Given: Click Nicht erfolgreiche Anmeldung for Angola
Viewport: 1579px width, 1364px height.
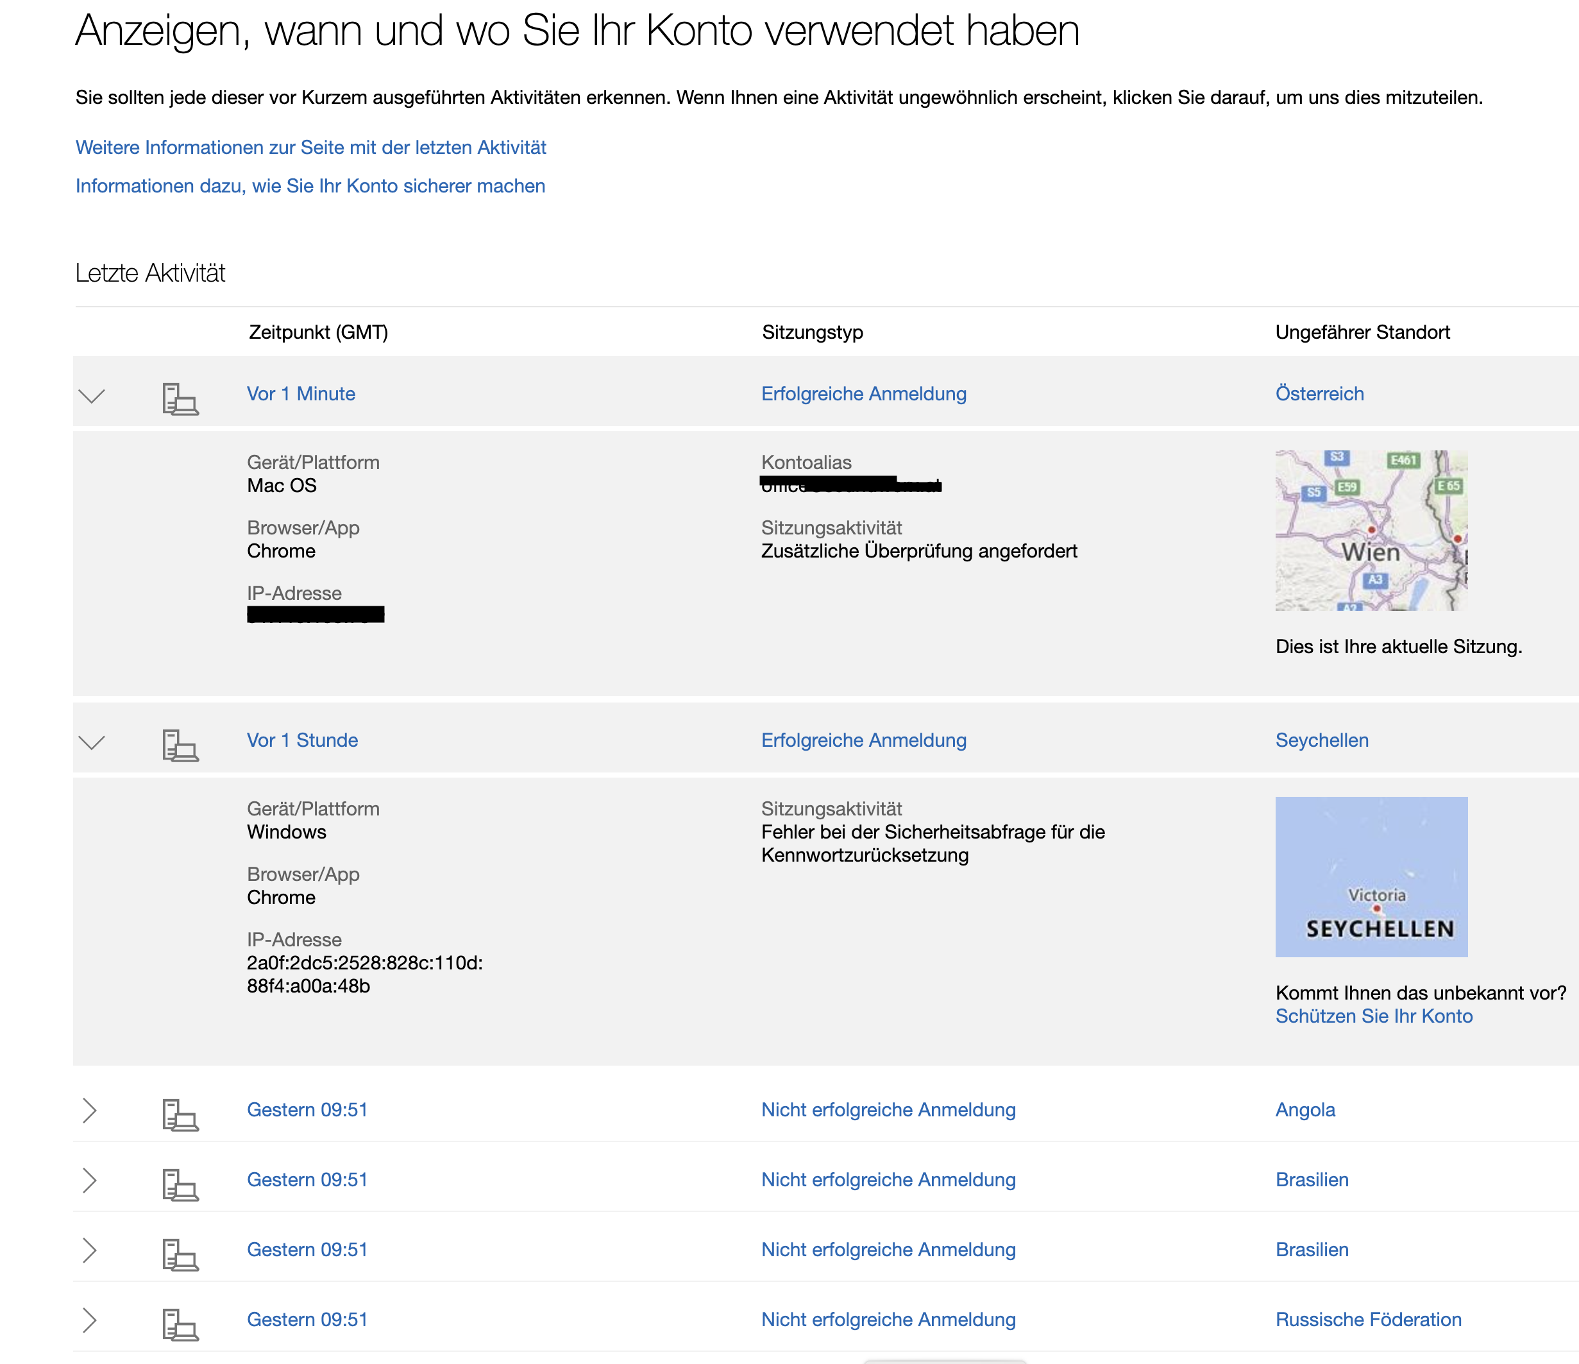Looking at the screenshot, I should click(888, 1109).
